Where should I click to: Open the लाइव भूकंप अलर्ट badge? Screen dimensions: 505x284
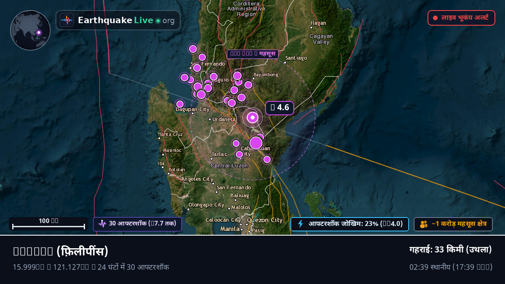(461, 18)
